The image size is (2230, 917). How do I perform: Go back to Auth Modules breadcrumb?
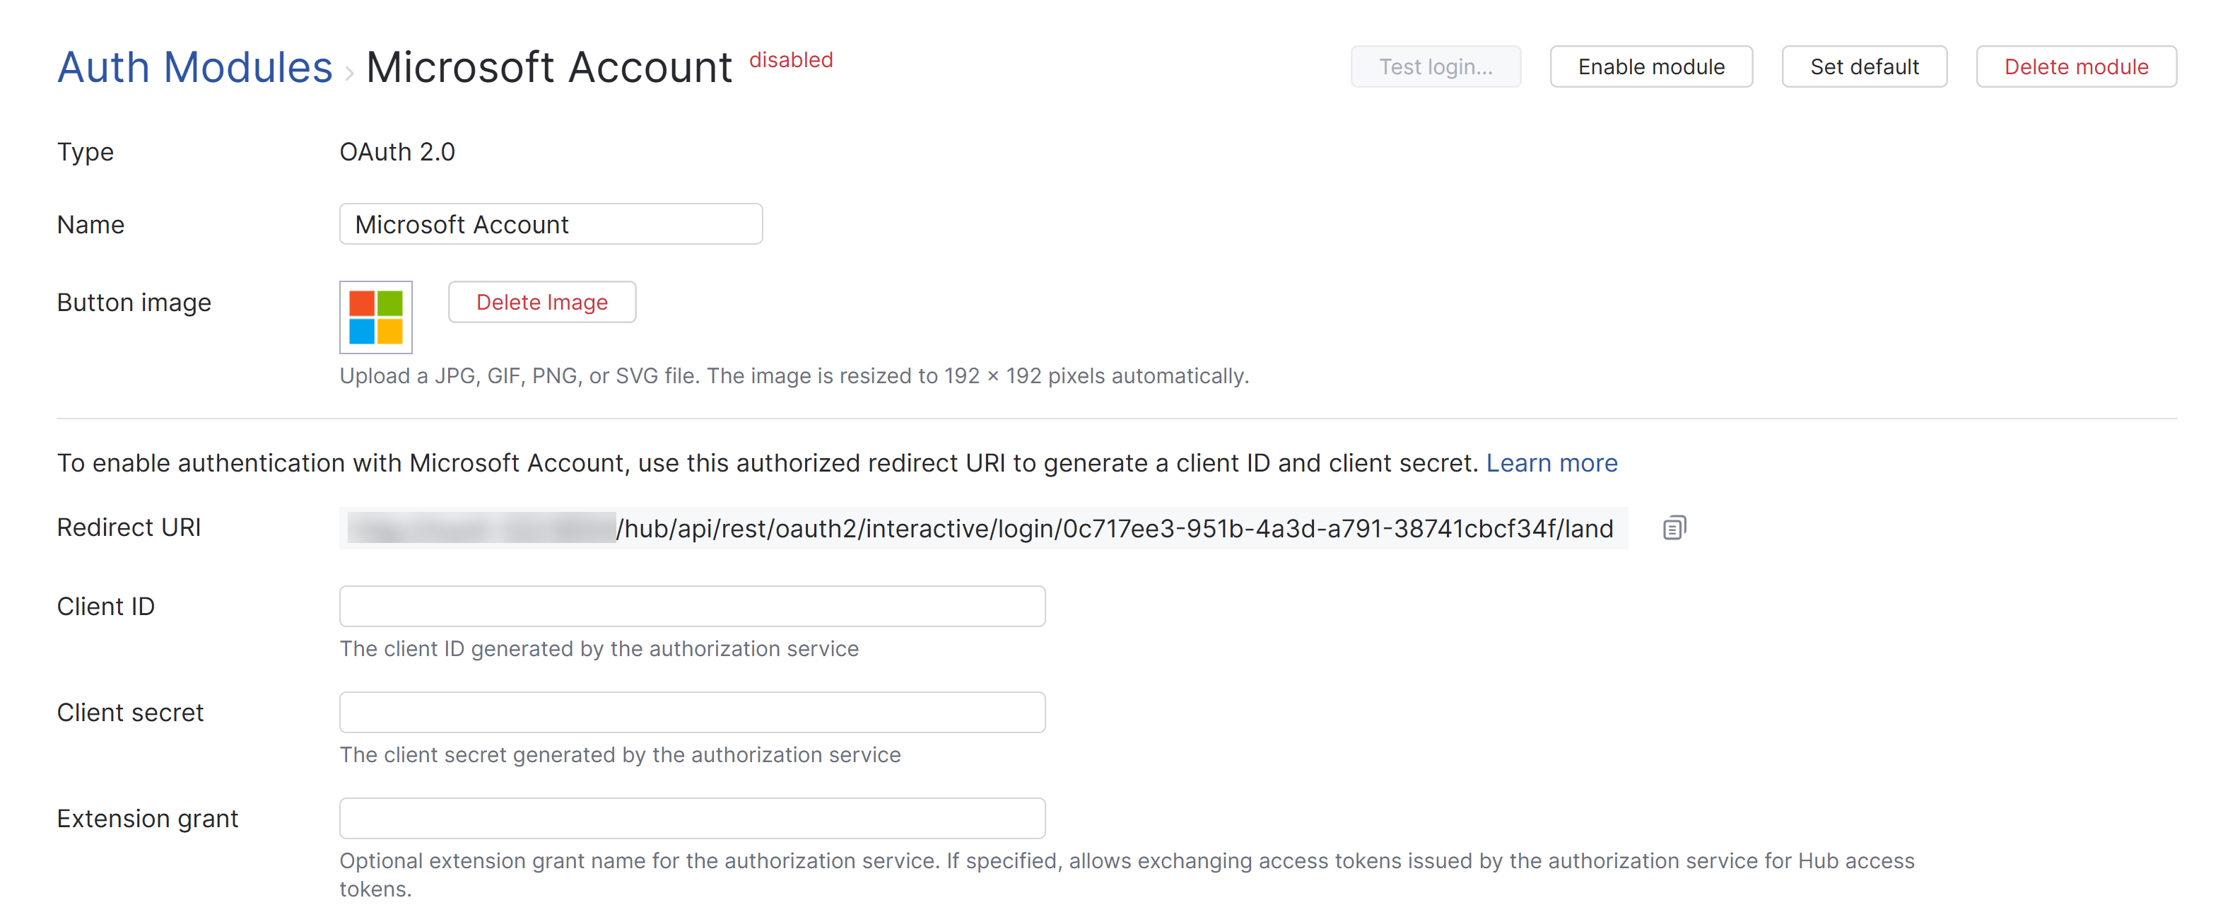pos(195,68)
